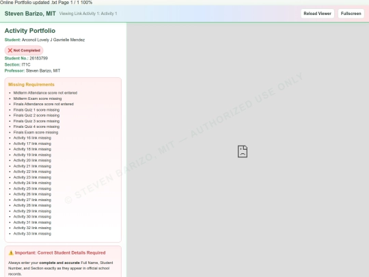Click the Viewing Link Activity 1 subtitle
Screen dimensions: 369x277
[88, 14]
